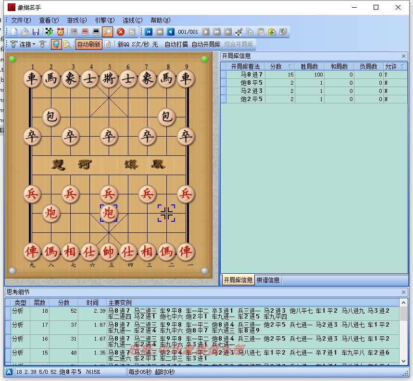Close the 思考细节 panel
Image resolution: width=413 pixels, height=381 pixels.
click(403, 292)
